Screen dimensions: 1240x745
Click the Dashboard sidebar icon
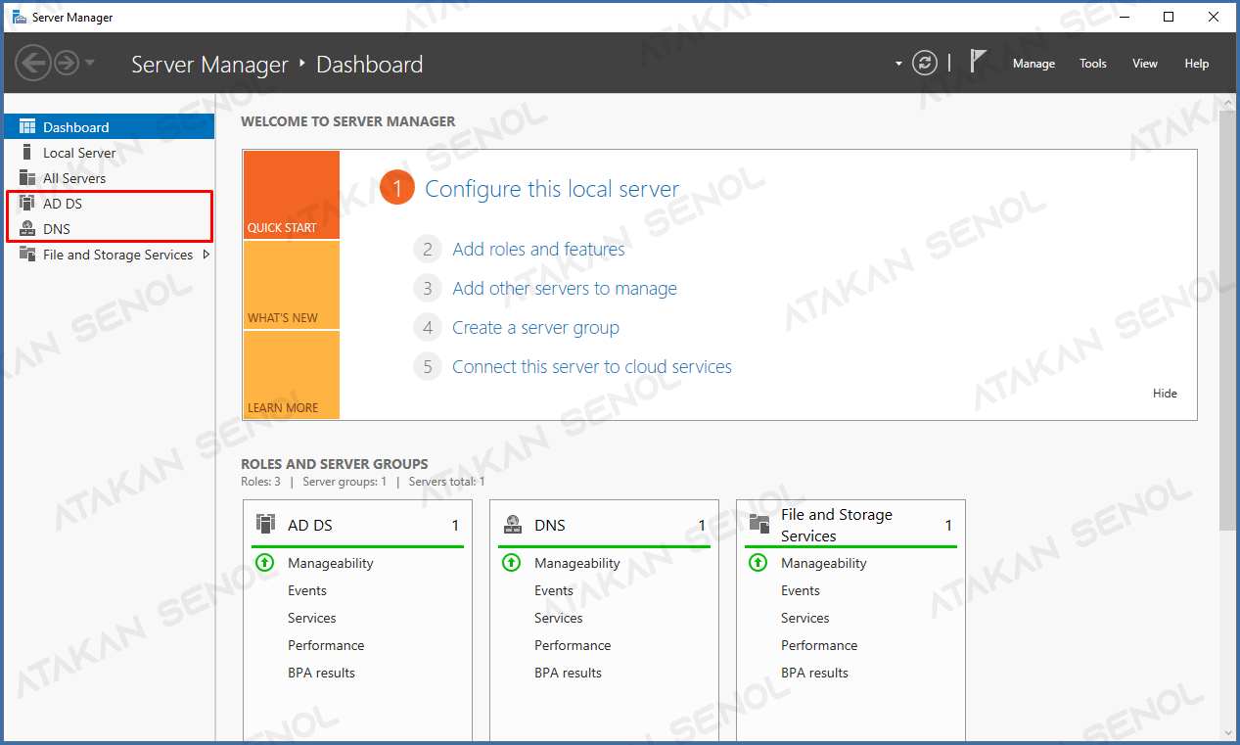point(27,127)
